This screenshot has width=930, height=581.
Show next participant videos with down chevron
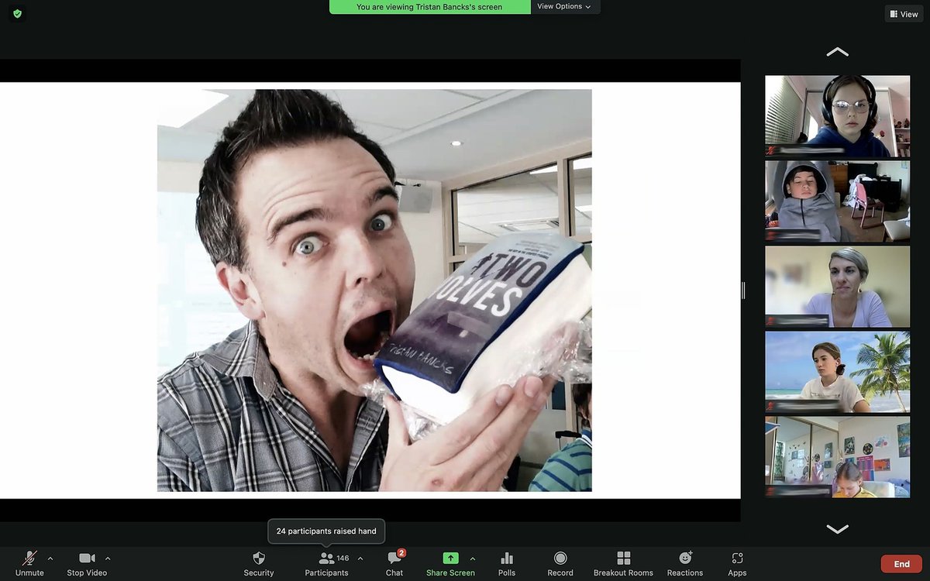[837, 529]
